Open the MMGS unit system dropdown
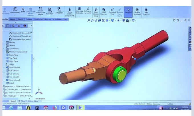Screen dimensions: 194x116 tap(176, 104)
